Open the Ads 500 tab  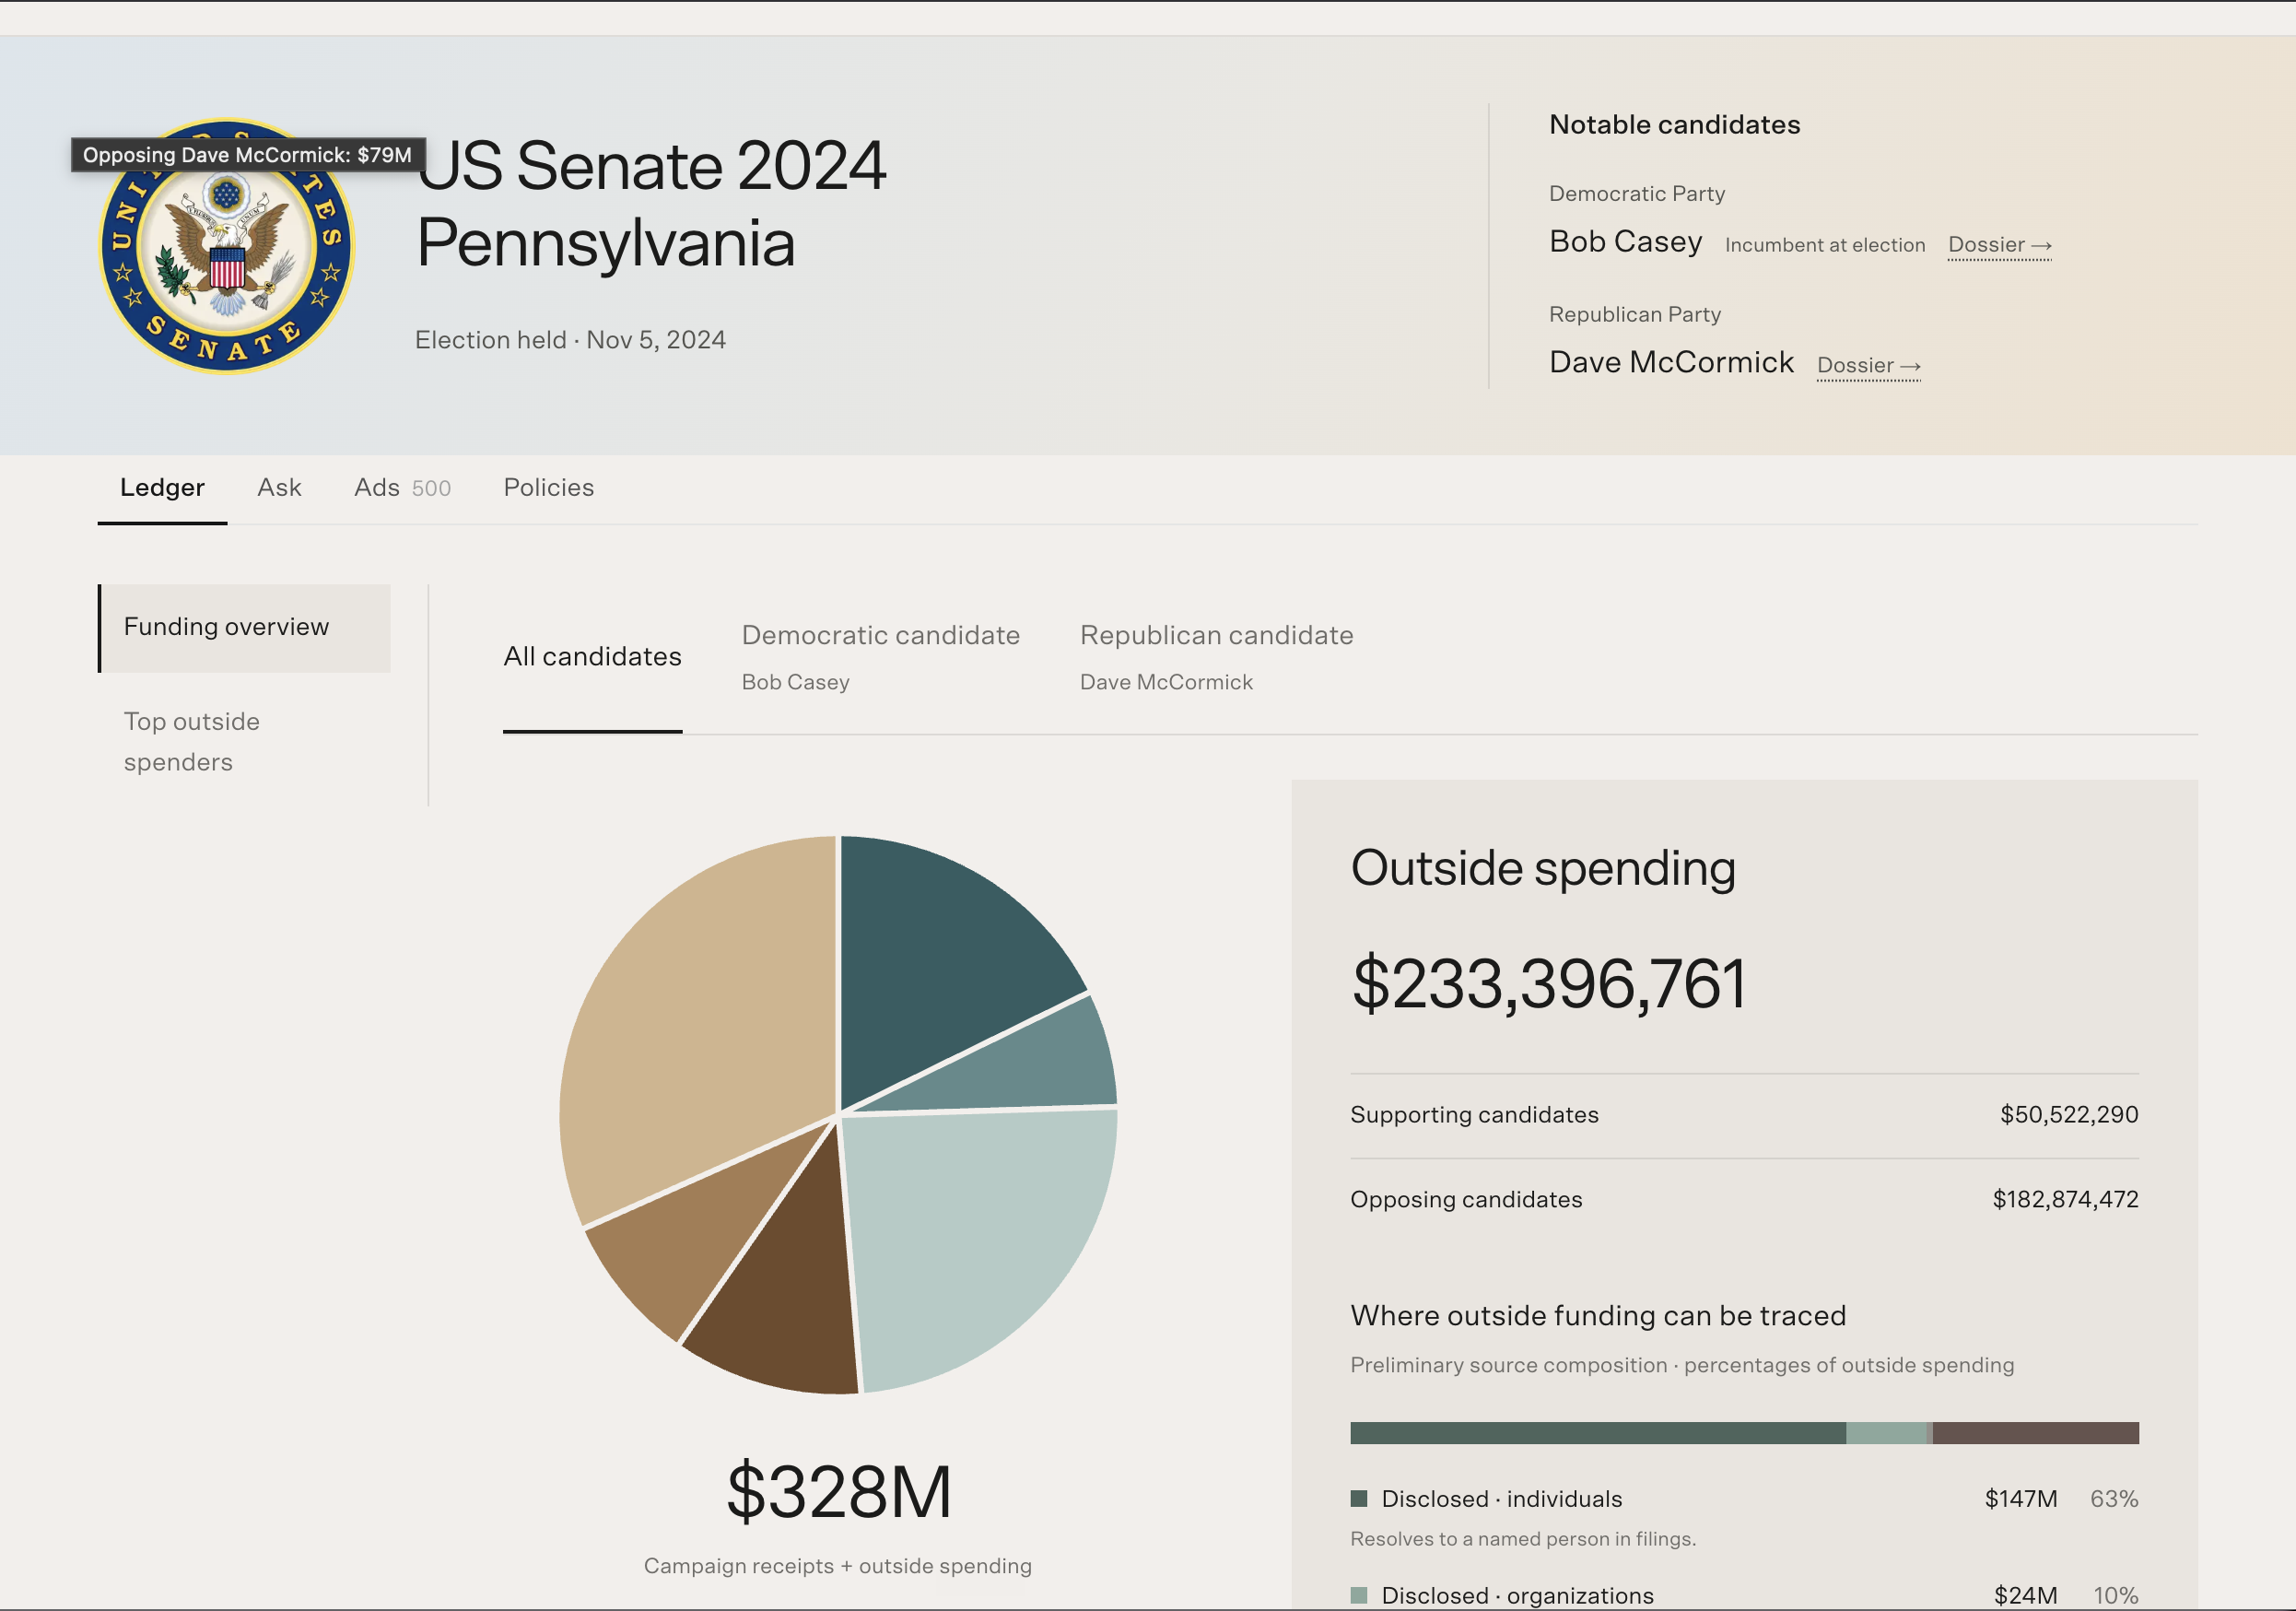[402, 488]
